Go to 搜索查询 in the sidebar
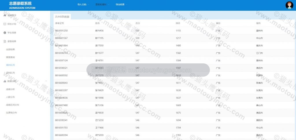Image resolution: width=296 pixels, height=140 pixels. click(x=10, y=57)
